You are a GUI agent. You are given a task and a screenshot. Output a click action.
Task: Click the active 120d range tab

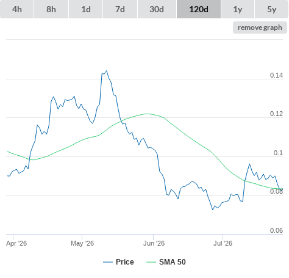[199, 9]
